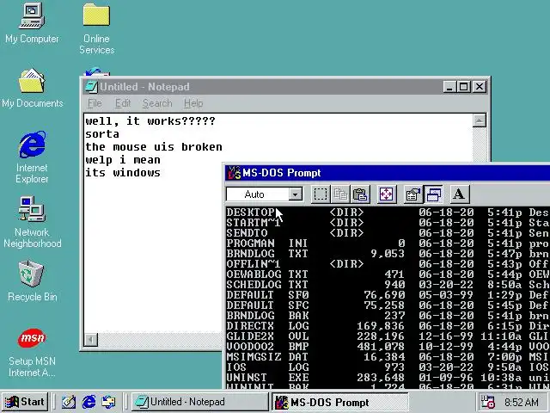Minimize the Notepad window
The width and height of the screenshot is (550, 413).
(449, 87)
